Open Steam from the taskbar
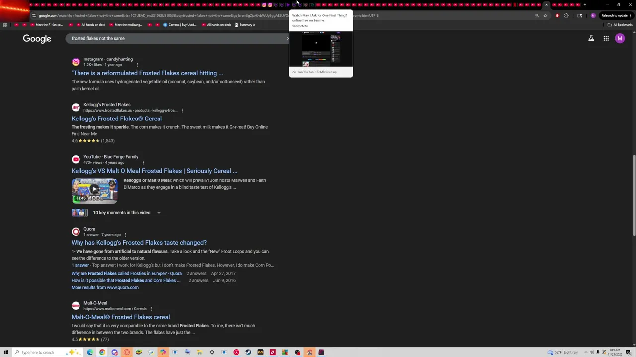The image size is (636, 357). coord(248,352)
